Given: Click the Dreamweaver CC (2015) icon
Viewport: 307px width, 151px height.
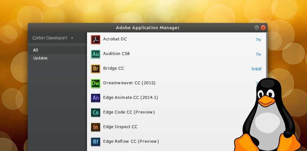Looking at the screenshot, I should click(x=96, y=83).
